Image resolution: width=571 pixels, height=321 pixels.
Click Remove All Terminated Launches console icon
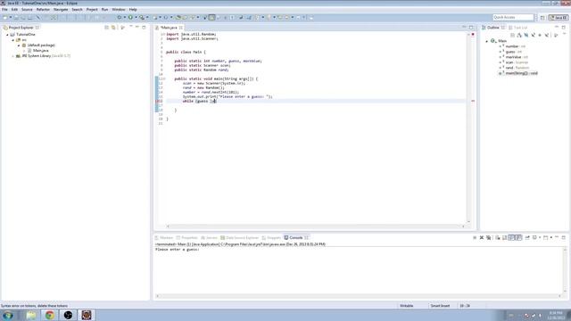(489, 238)
